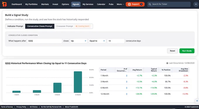The height and width of the screenshot is (109, 199).
Task: Open the Privacy Policy footer link
Action: click(x=21, y=107)
